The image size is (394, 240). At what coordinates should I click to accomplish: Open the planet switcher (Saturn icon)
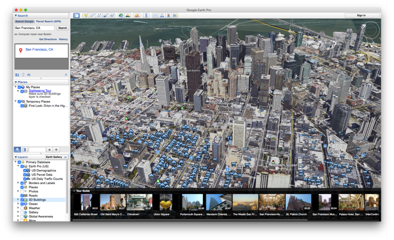(137, 16)
